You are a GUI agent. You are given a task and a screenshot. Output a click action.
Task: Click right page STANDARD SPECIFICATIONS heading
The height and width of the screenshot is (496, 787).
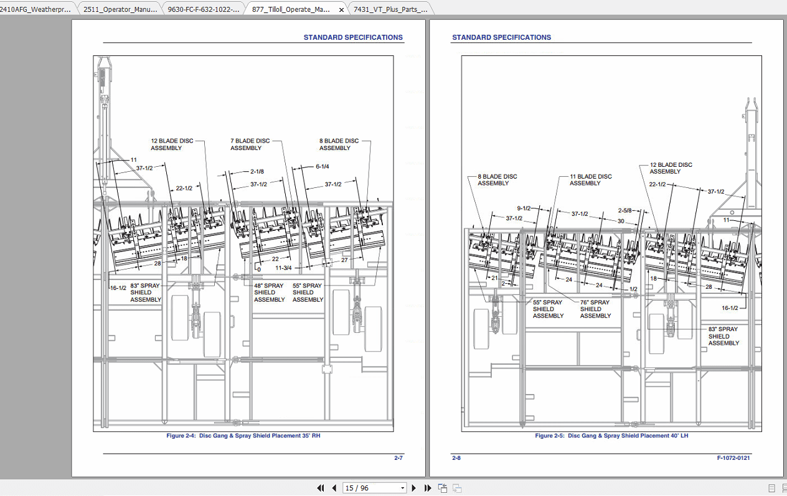[x=501, y=37]
